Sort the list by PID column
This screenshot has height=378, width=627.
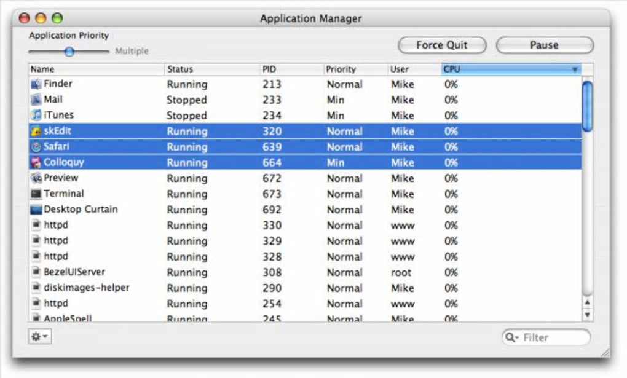(x=291, y=69)
